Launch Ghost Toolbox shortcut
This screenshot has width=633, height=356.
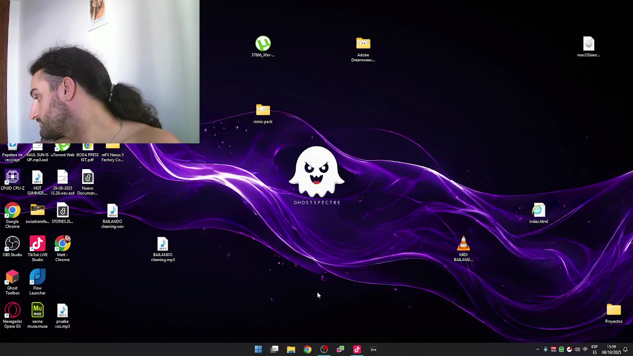point(12,283)
